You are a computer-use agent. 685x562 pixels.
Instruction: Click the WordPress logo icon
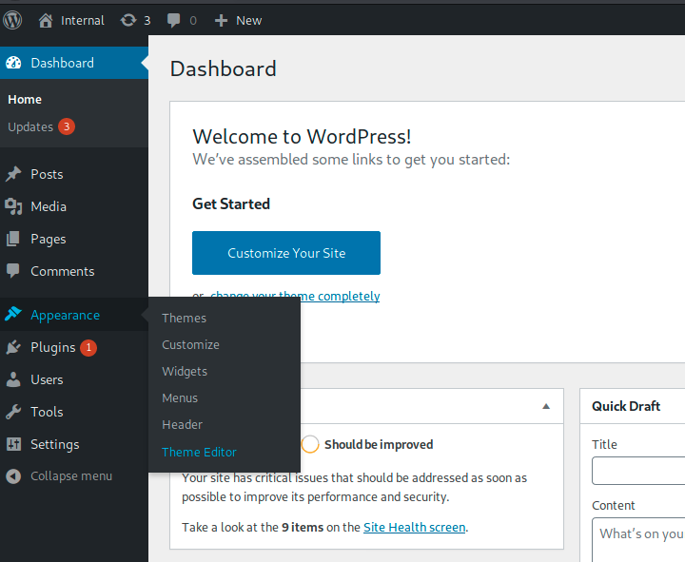coord(12,20)
